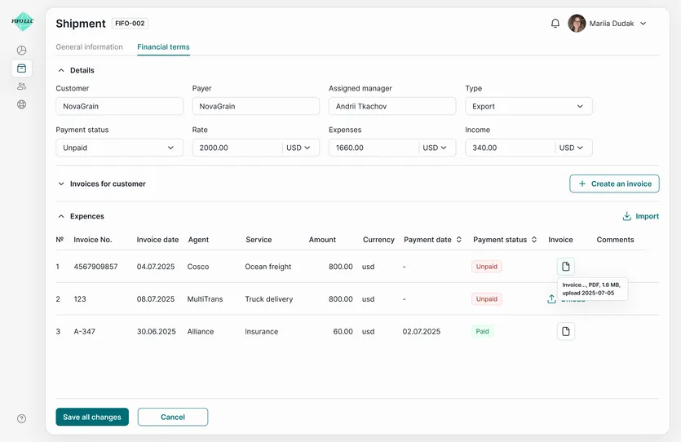
Task: Click invoice number 123
Action: pos(80,299)
